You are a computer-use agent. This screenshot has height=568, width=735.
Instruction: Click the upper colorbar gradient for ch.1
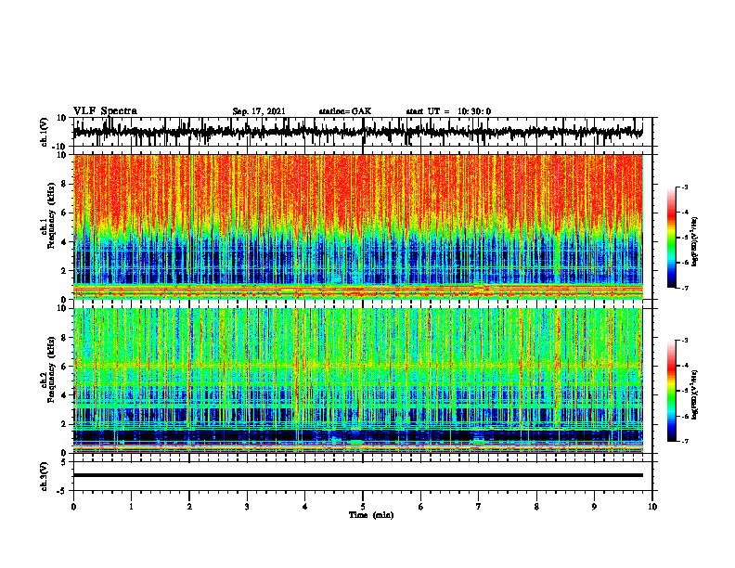[671, 238]
